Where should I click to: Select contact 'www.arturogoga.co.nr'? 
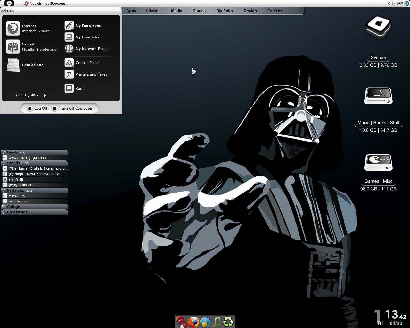pos(28,158)
